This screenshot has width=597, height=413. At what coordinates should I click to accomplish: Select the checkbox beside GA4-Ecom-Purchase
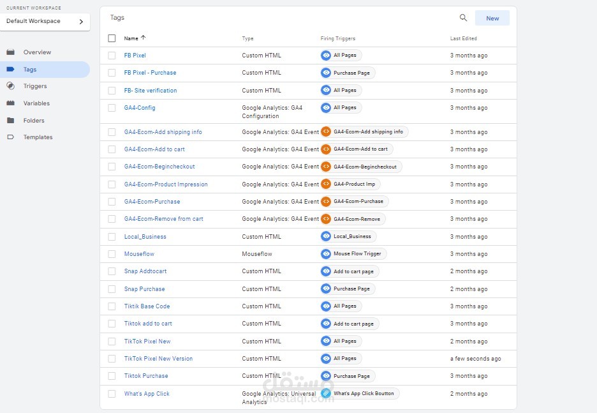112,202
